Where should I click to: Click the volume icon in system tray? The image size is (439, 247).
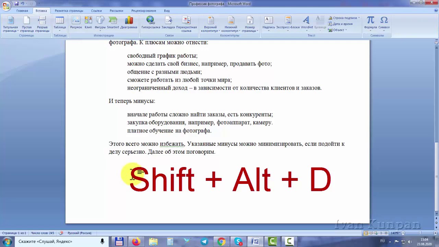coord(410,242)
